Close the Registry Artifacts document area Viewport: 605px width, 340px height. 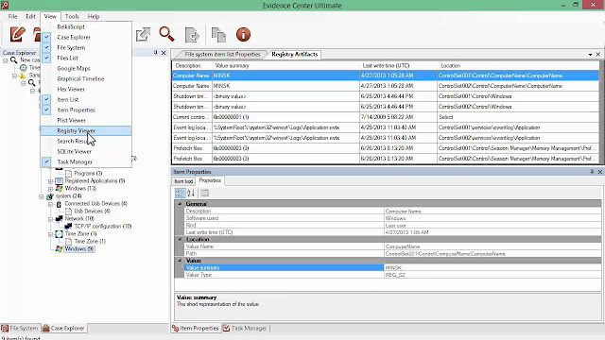coord(598,55)
